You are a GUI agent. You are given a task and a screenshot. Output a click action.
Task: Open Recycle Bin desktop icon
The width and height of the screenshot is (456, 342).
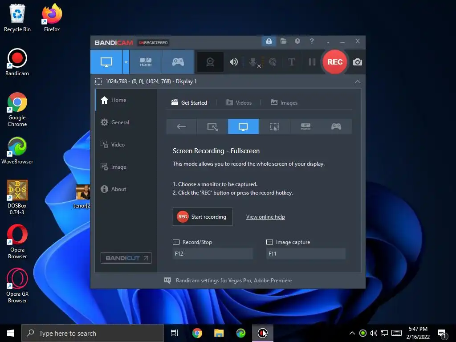click(x=17, y=18)
